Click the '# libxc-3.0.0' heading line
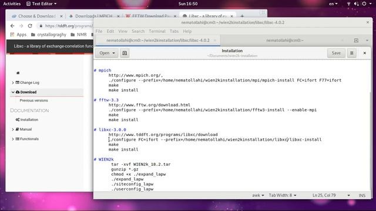 (110, 130)
